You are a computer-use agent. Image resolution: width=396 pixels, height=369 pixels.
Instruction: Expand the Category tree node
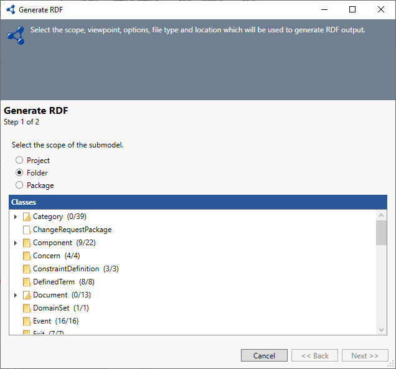pyautogui.click(x=16, y=217)
